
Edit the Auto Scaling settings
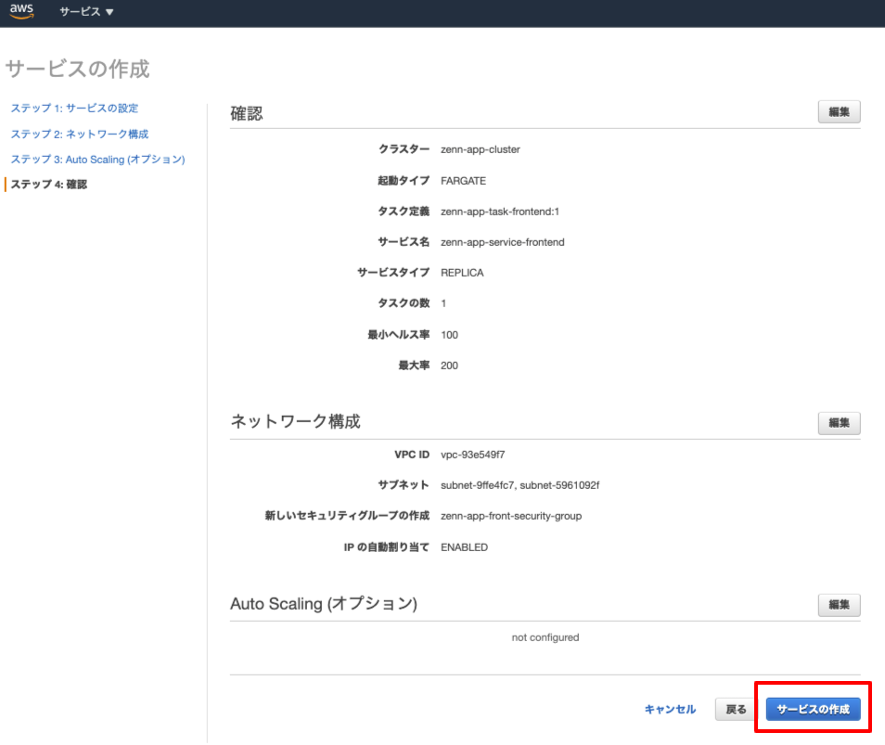838,604
